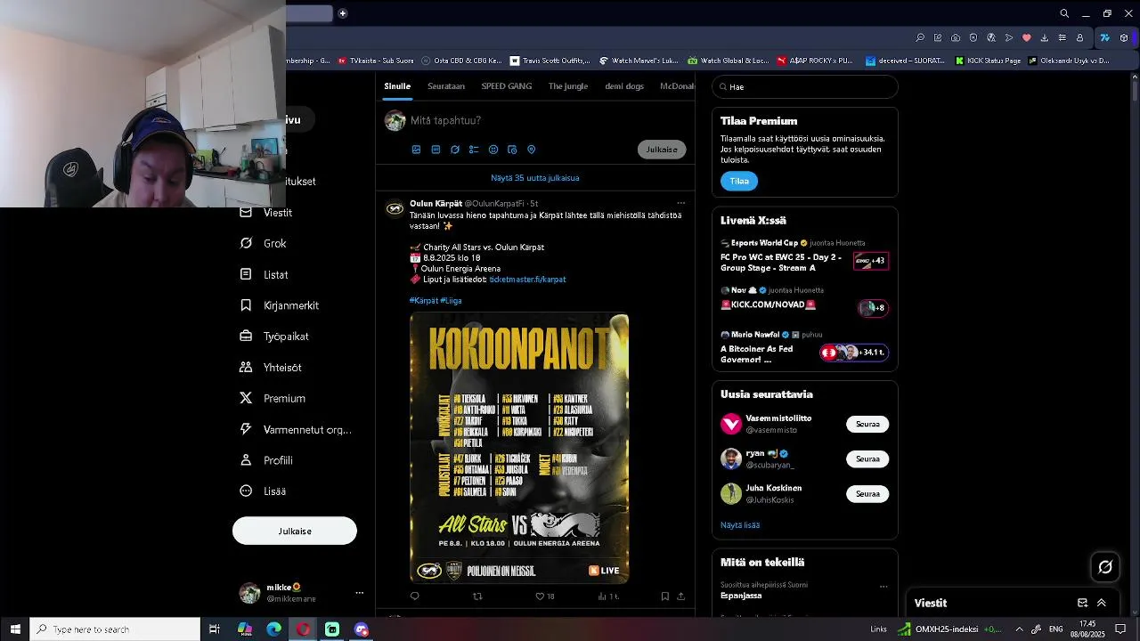The width and height of the screenshot is (1140, 641).
Task: Click the large Julkaise button in sidebar
Action: pos(295,531)
